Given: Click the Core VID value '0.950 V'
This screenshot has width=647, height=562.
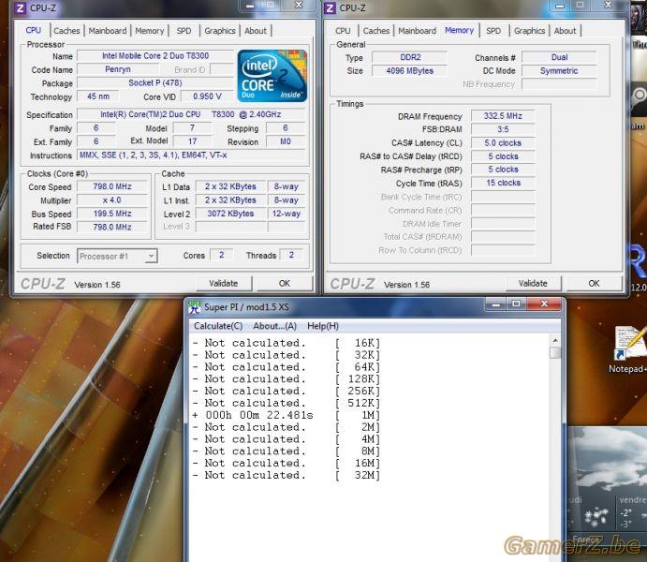Looking at the screenshot, I should tap(207, 96).
